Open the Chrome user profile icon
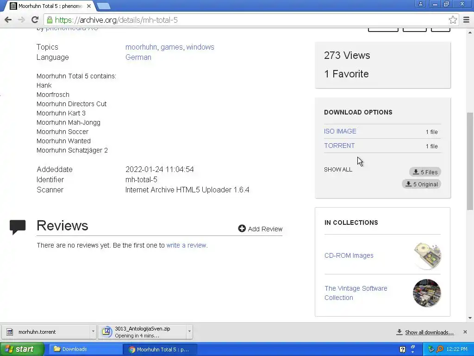The height and width of the screenshot is (356, 474). 420,4
